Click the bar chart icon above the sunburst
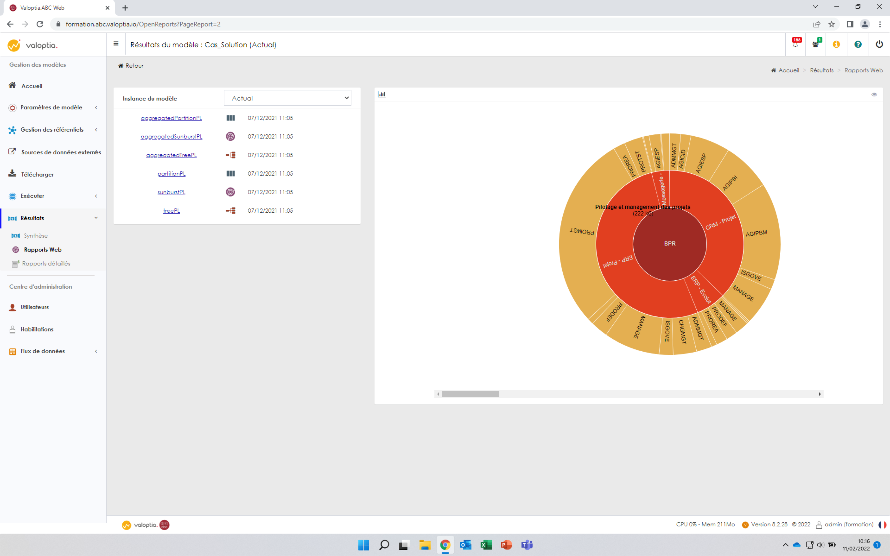The image size is (890, 556). coord(382,94)
